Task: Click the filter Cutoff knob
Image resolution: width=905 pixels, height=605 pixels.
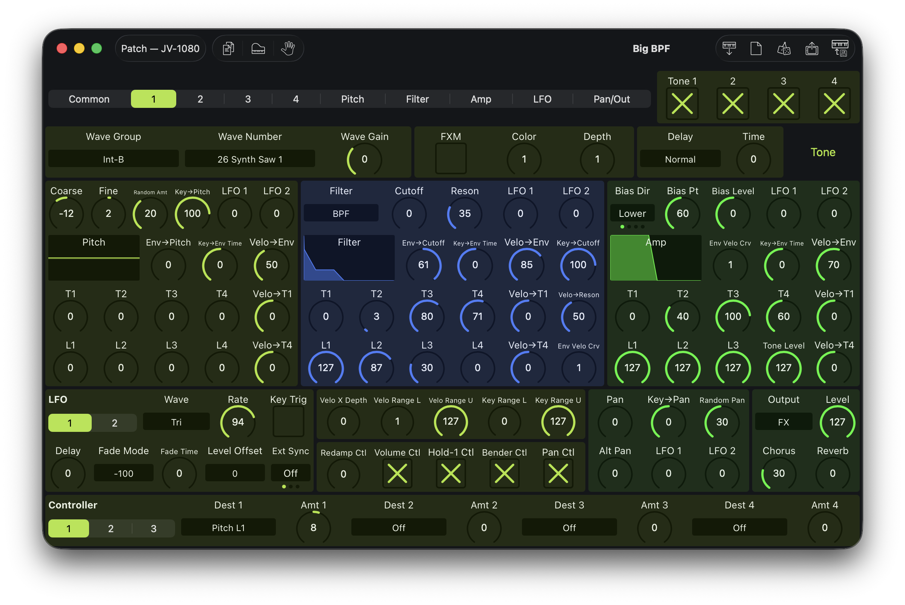Action: click(409, 213)
